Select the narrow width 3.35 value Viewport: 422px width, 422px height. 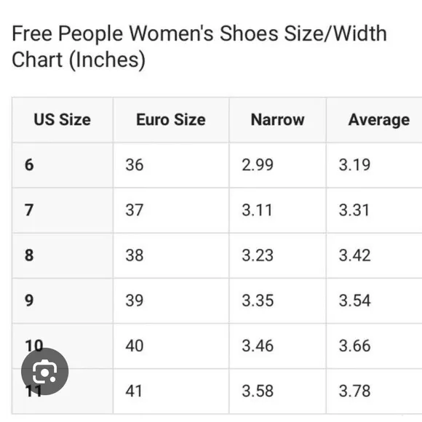pyautogui.click(x=258, y=300)
